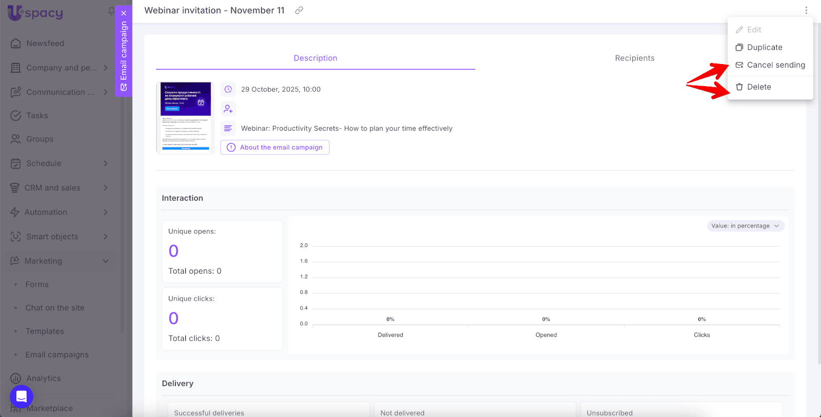Click the Uspacy logo

click(35, 13)
